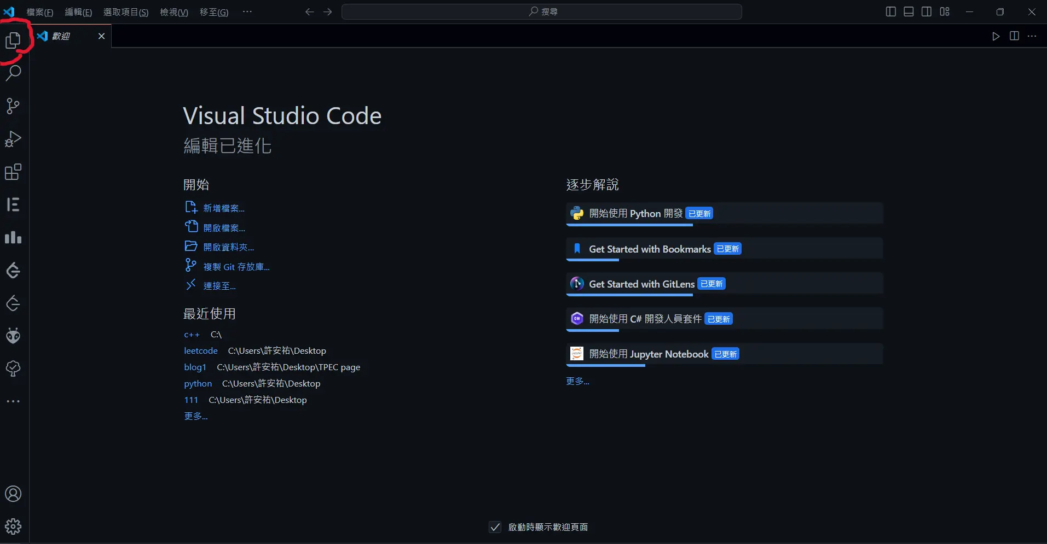Expand additional activity bar views ellipsis

[x=13, y=401]
